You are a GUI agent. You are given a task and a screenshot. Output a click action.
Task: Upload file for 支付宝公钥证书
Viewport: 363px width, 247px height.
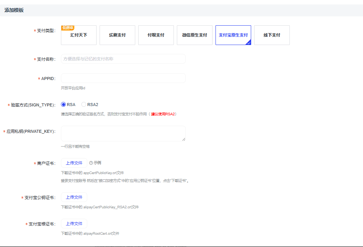point(74,197)
